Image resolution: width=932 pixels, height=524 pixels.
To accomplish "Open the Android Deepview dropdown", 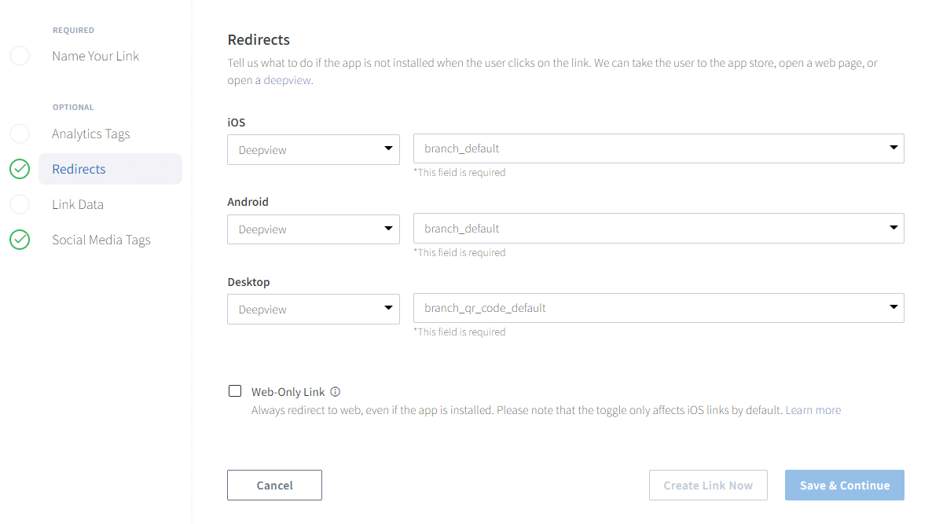I will [314, 229].
